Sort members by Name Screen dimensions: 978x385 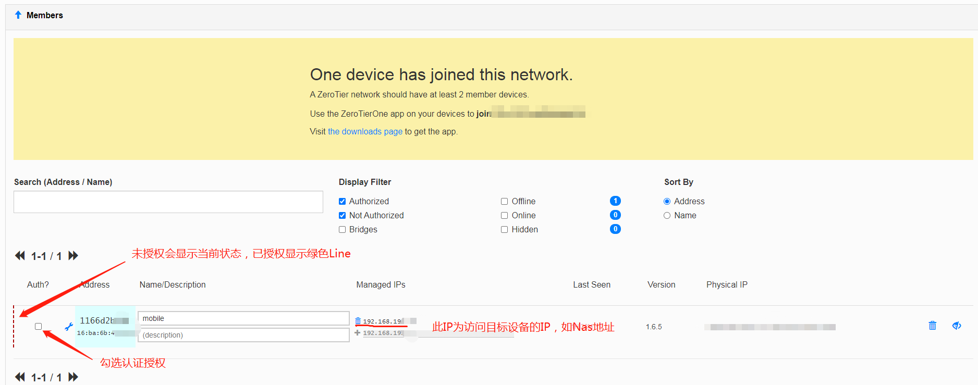tap(667, 216)
